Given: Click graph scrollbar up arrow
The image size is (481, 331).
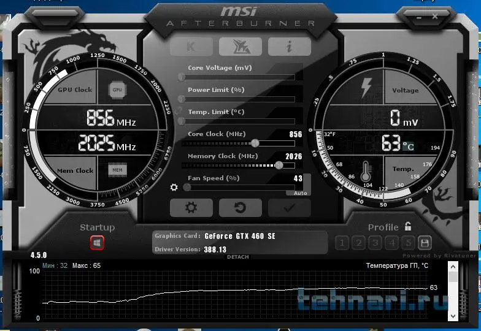Looking at the screenshot, I should click(x=453, y=267).
